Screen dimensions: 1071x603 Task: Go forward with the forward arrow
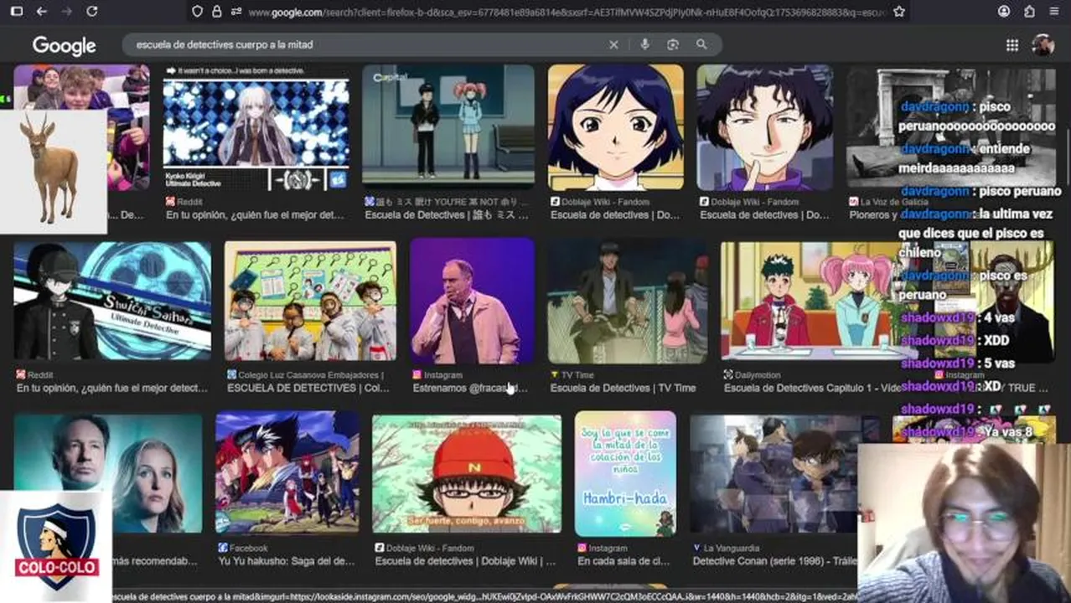pos(67,12)
